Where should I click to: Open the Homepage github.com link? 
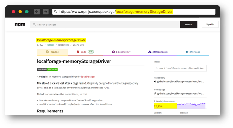click(181, 93)
